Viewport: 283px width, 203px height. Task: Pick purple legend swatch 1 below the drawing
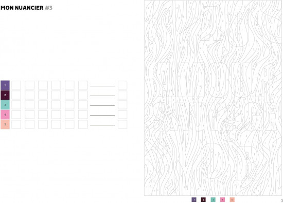(x=194, y=199)
